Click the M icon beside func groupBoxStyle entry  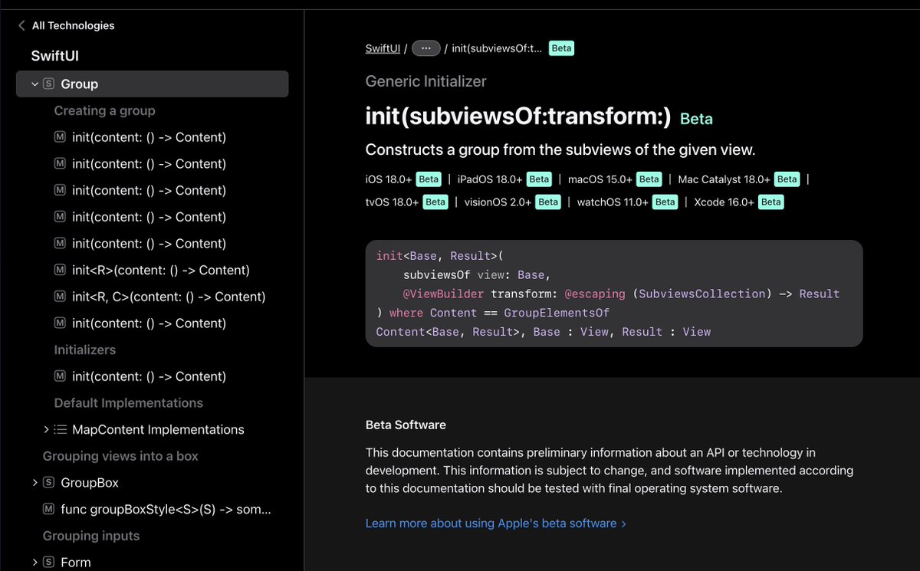[48, 509]
